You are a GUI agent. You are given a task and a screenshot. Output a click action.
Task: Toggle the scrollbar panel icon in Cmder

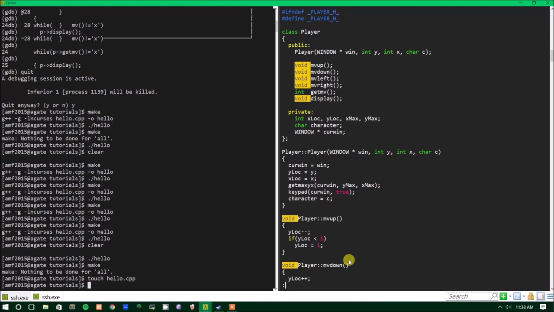pyautogui.click(x=540, y=296)
